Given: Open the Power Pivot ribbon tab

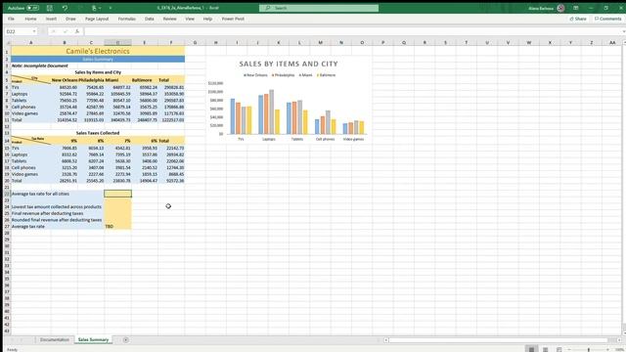Looking at the screenshot, I should coord(233,19).
